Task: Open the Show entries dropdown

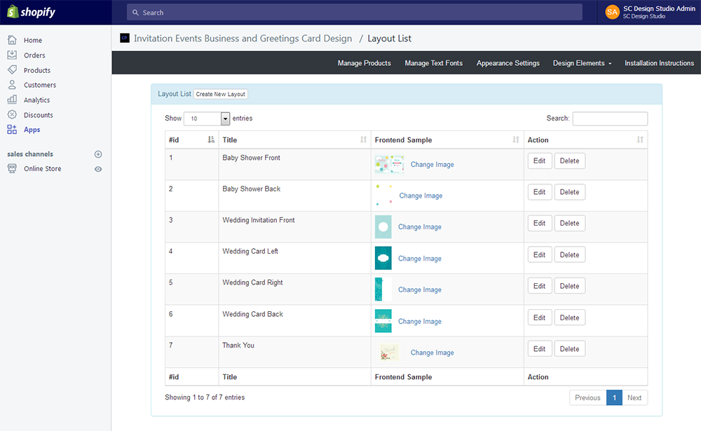Action: tap(207, 118)
